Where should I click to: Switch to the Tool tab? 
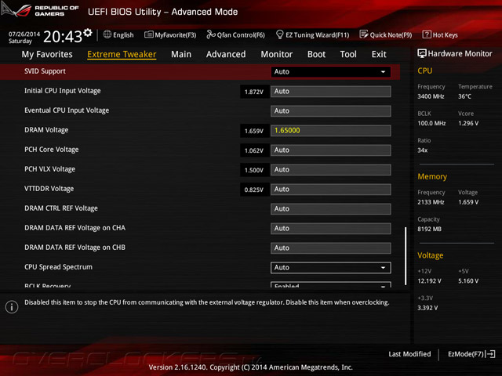pos(348,54)
